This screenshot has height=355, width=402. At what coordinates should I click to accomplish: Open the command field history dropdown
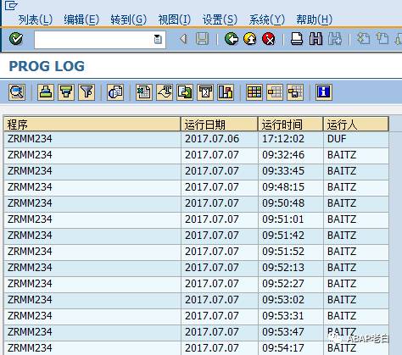158,39
